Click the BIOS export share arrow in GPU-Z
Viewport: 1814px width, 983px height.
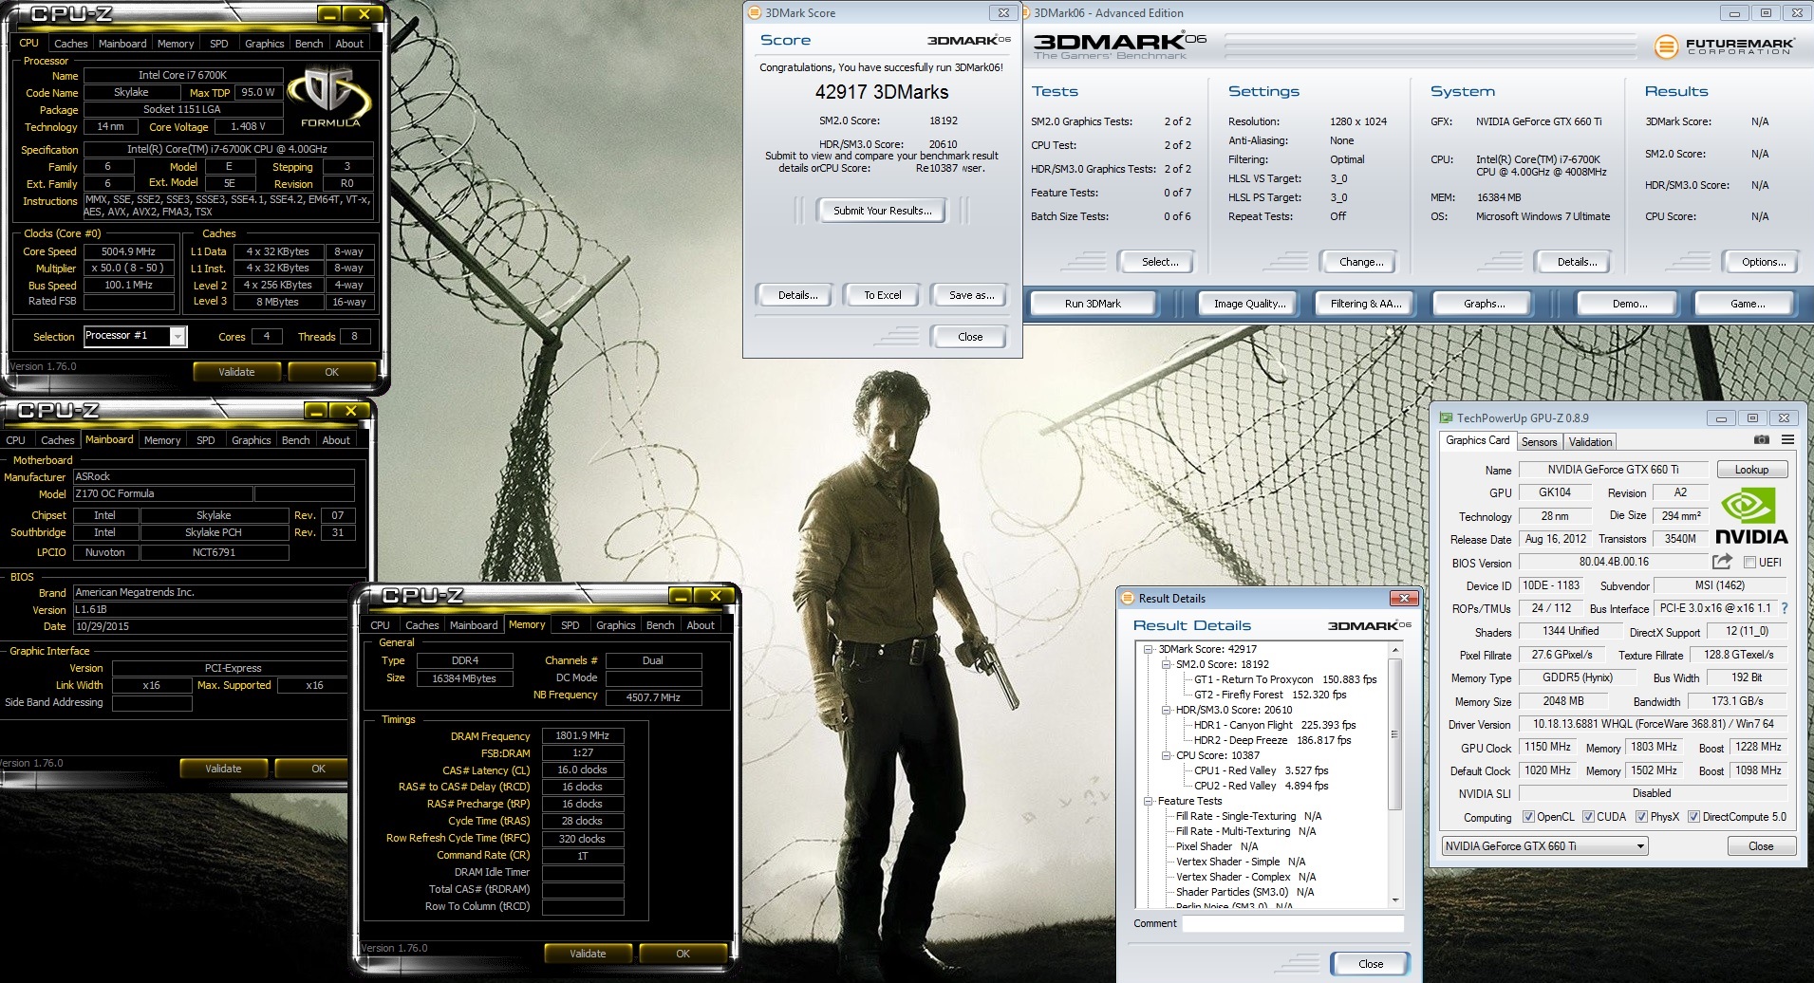point(1722,562)
